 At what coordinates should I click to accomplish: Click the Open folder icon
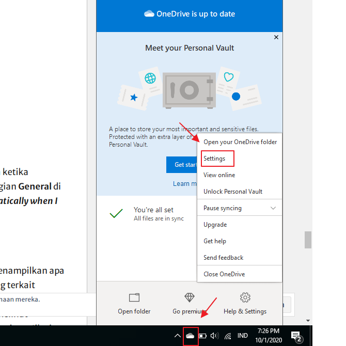click(134, 297)
